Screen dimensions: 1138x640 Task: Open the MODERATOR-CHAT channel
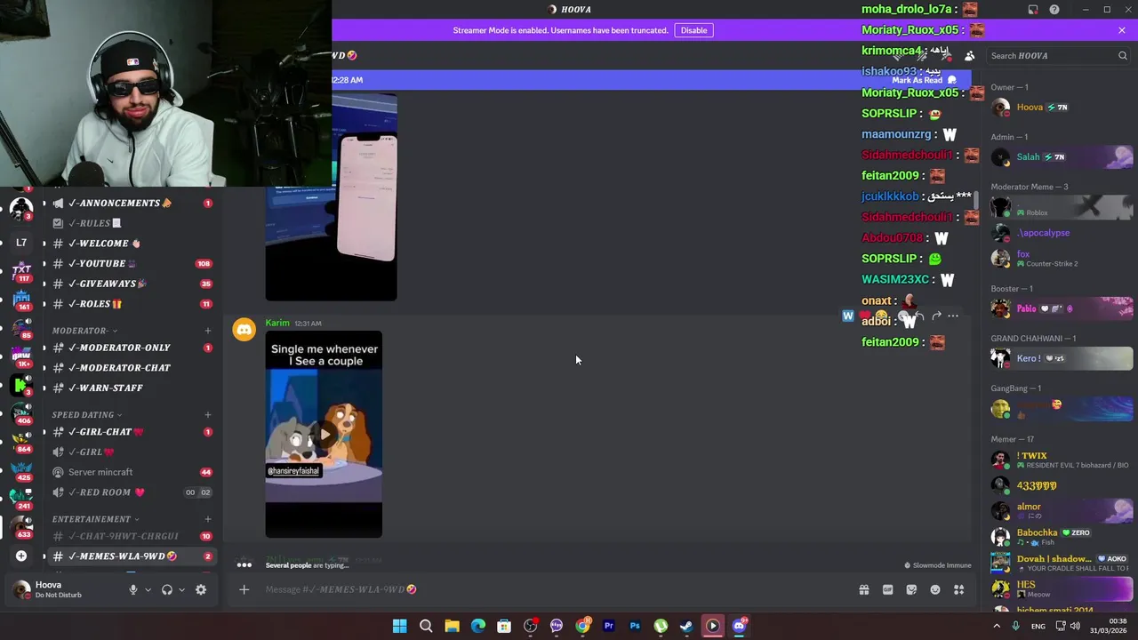pos(133,368)
